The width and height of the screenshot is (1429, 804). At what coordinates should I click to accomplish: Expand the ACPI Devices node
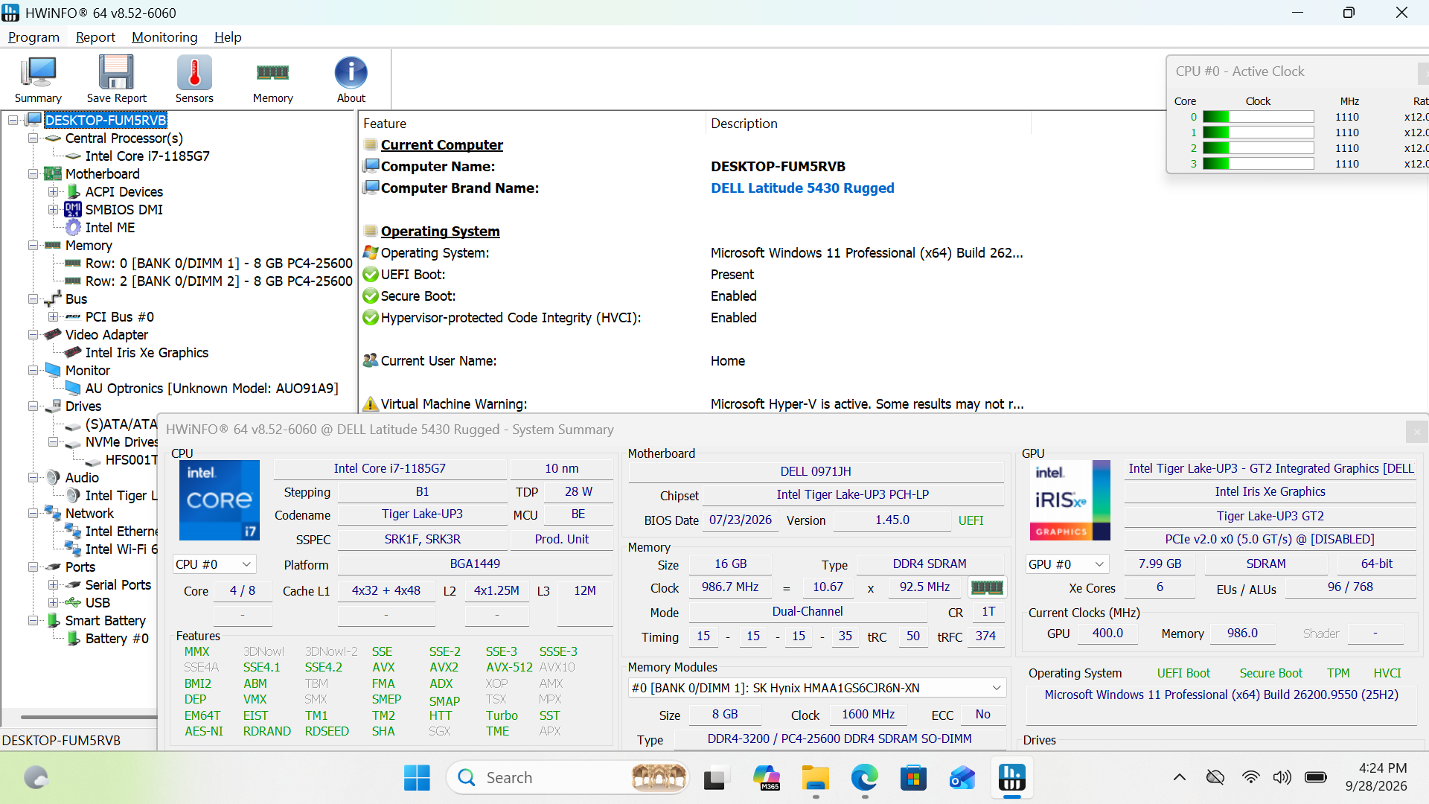[x=53, y=191]
